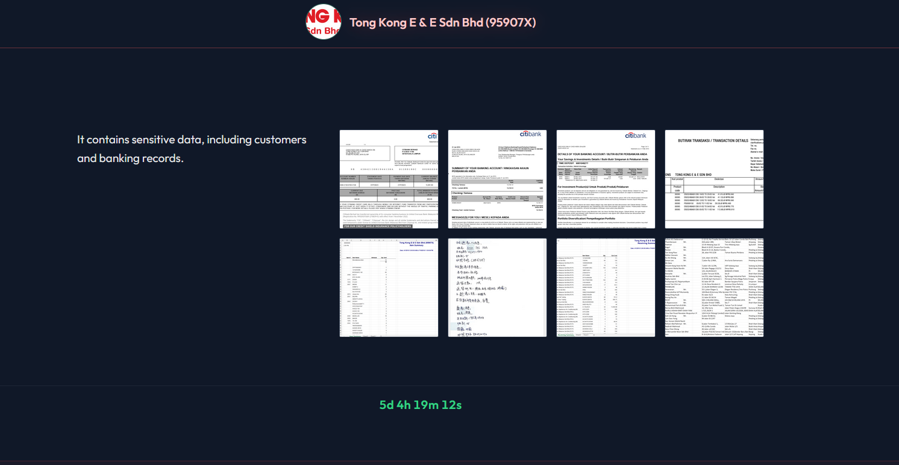Screen dimensions: 899x465
Task: Click the Tong Kong E & E Sdn Bhd (95907X) title
Action: [x=442, y=23]
